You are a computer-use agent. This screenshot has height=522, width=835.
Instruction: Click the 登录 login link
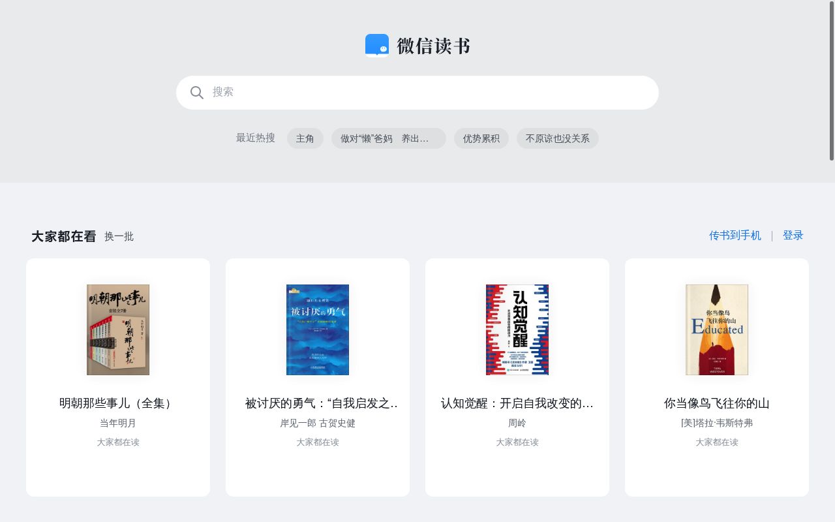coord(793,236)
